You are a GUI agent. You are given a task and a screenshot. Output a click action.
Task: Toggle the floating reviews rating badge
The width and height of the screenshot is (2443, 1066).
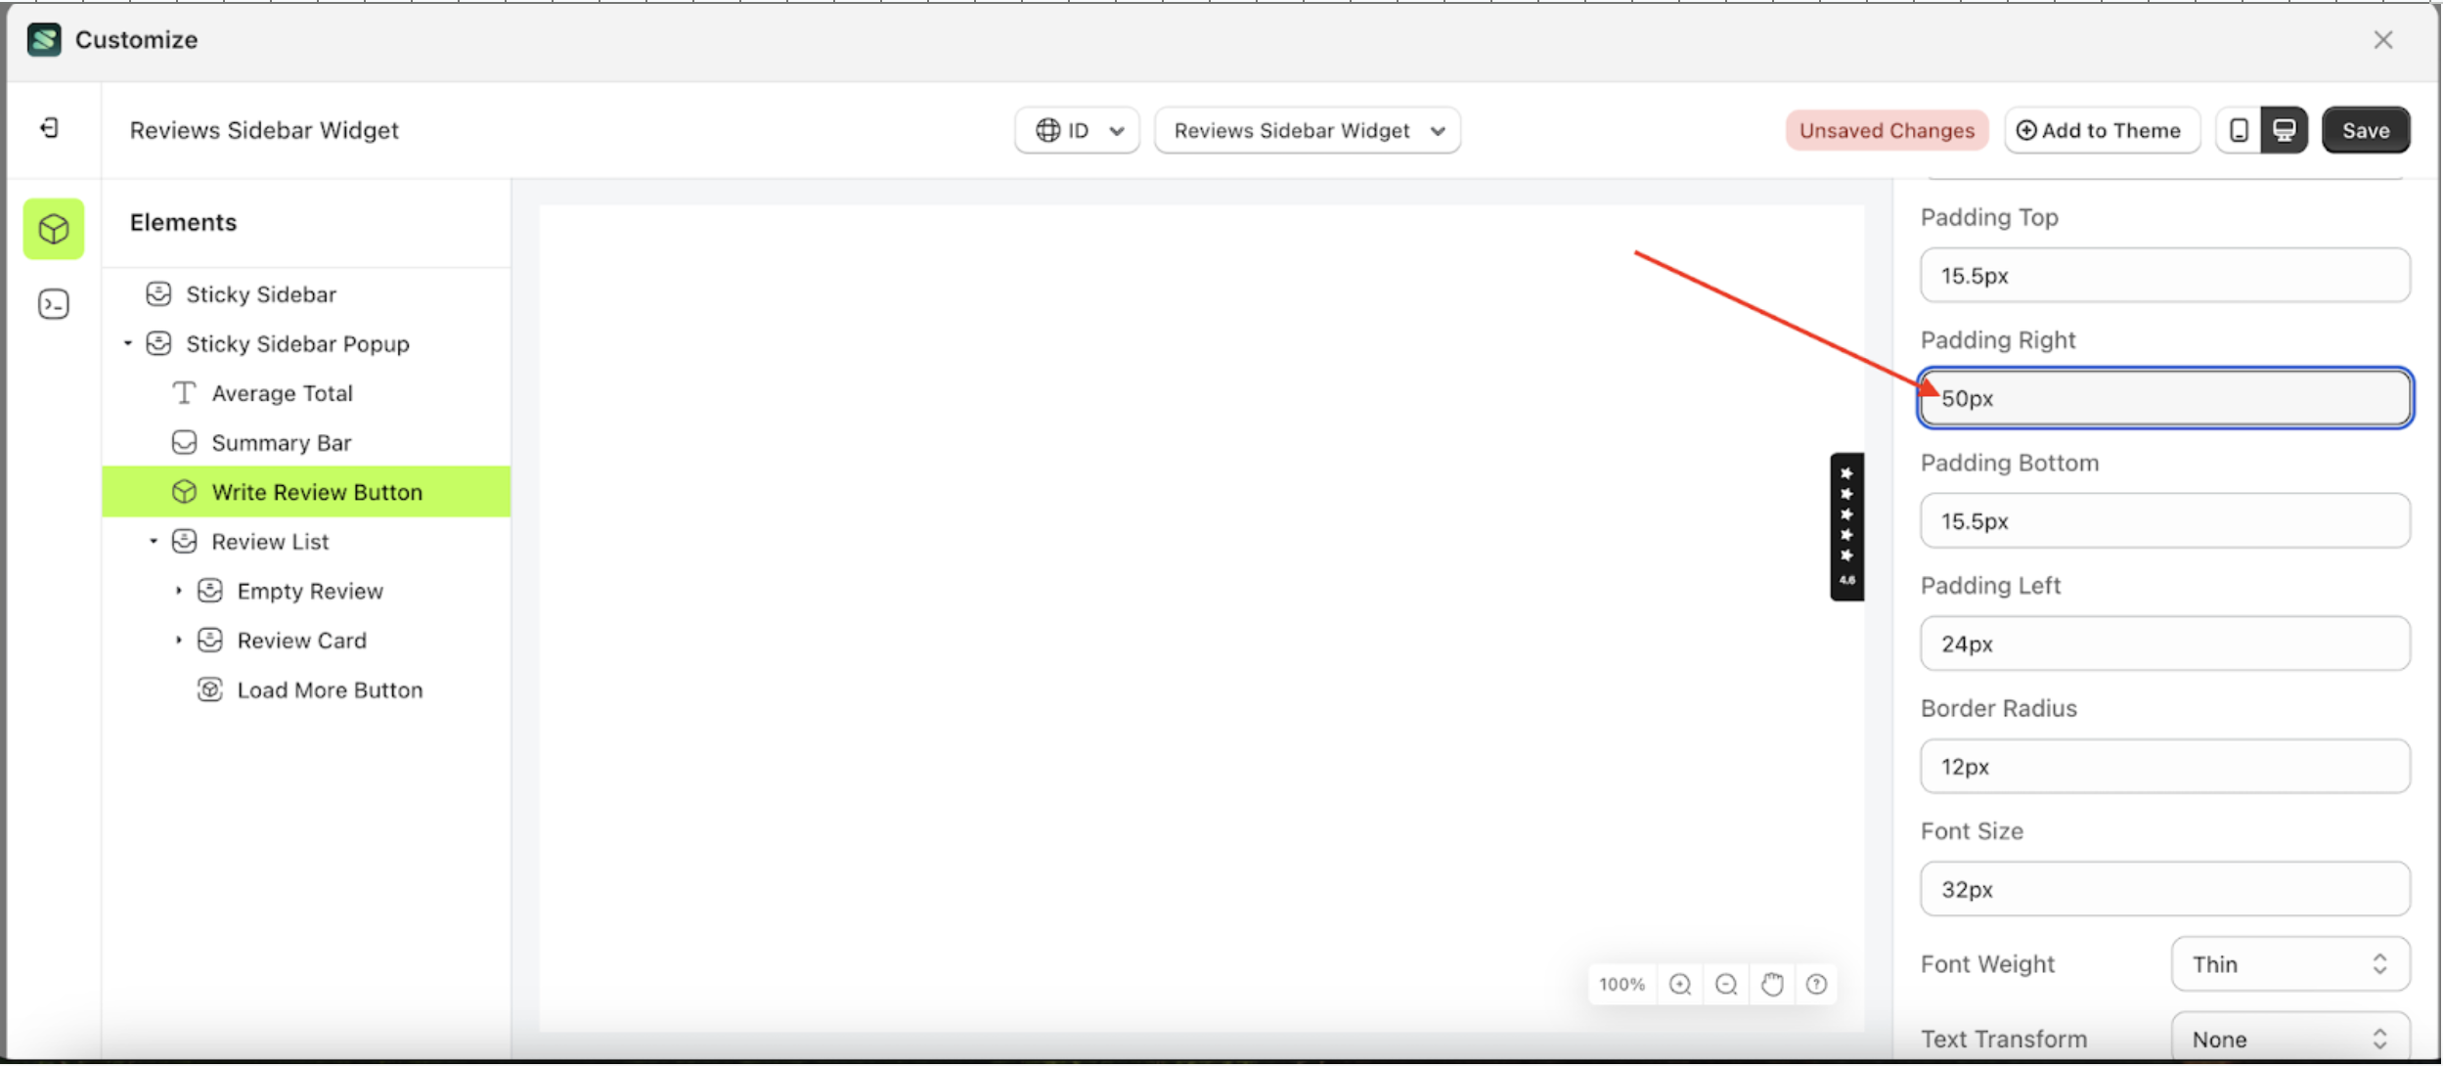pyautogui.click(x=1845, y=526)
